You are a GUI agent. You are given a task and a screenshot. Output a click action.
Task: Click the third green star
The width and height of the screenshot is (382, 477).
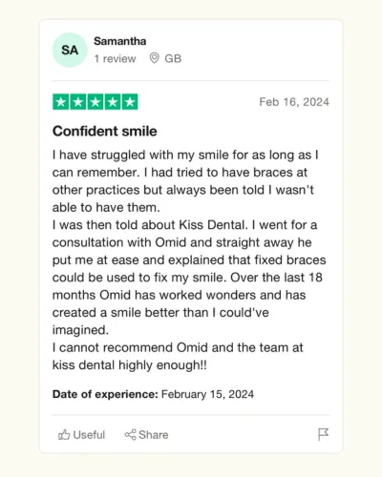(x=95, y=102)
